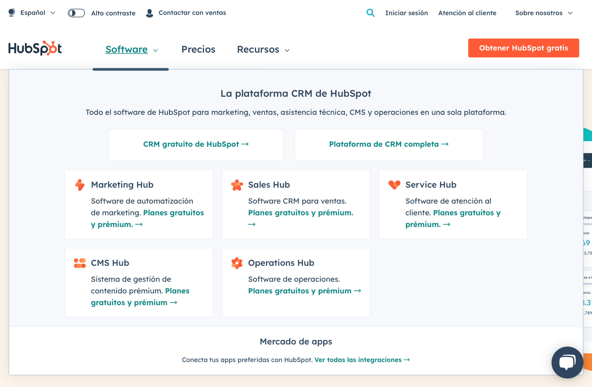Open the CRM gratuito de HubSpot card
This screenshot has height=387, width=592.
pyautogui.click(x=196, y=144)
